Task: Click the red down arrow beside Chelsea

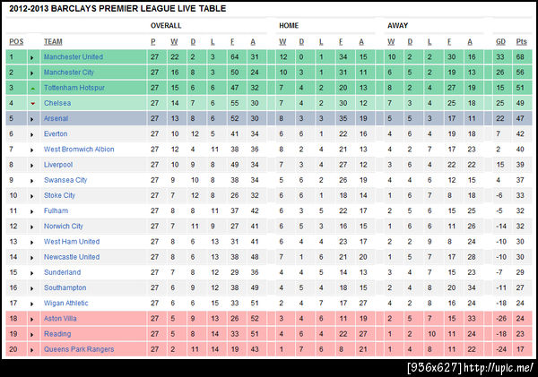Action: (32, 103)
